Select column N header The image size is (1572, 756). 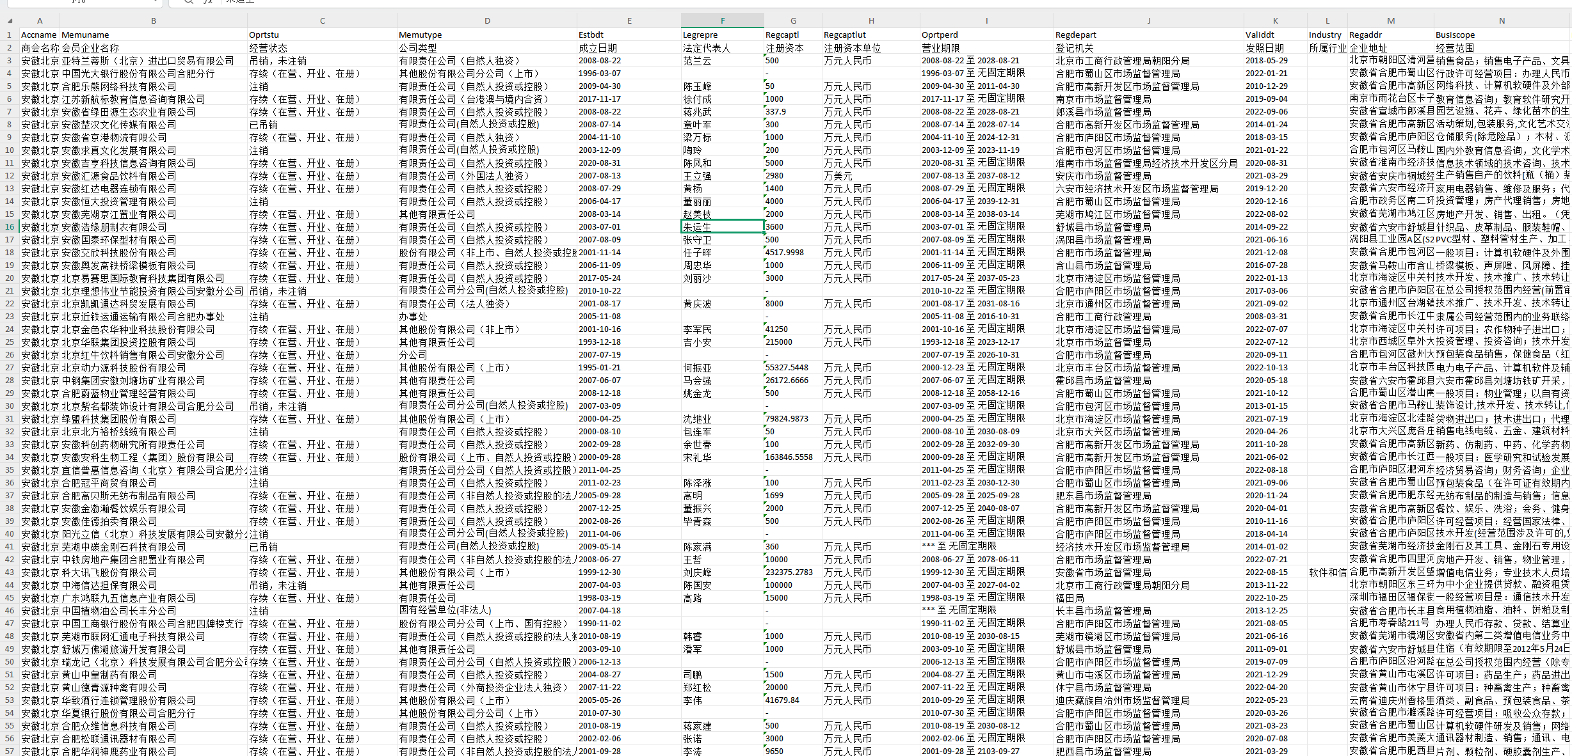1502,20
